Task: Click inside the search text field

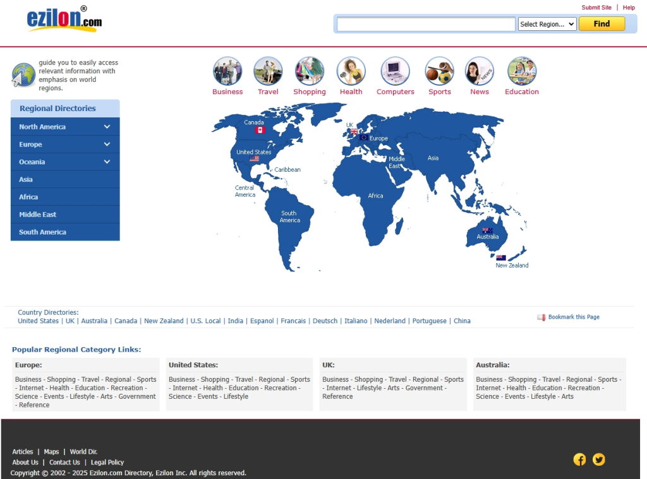Action: click(x=426, y=24)
